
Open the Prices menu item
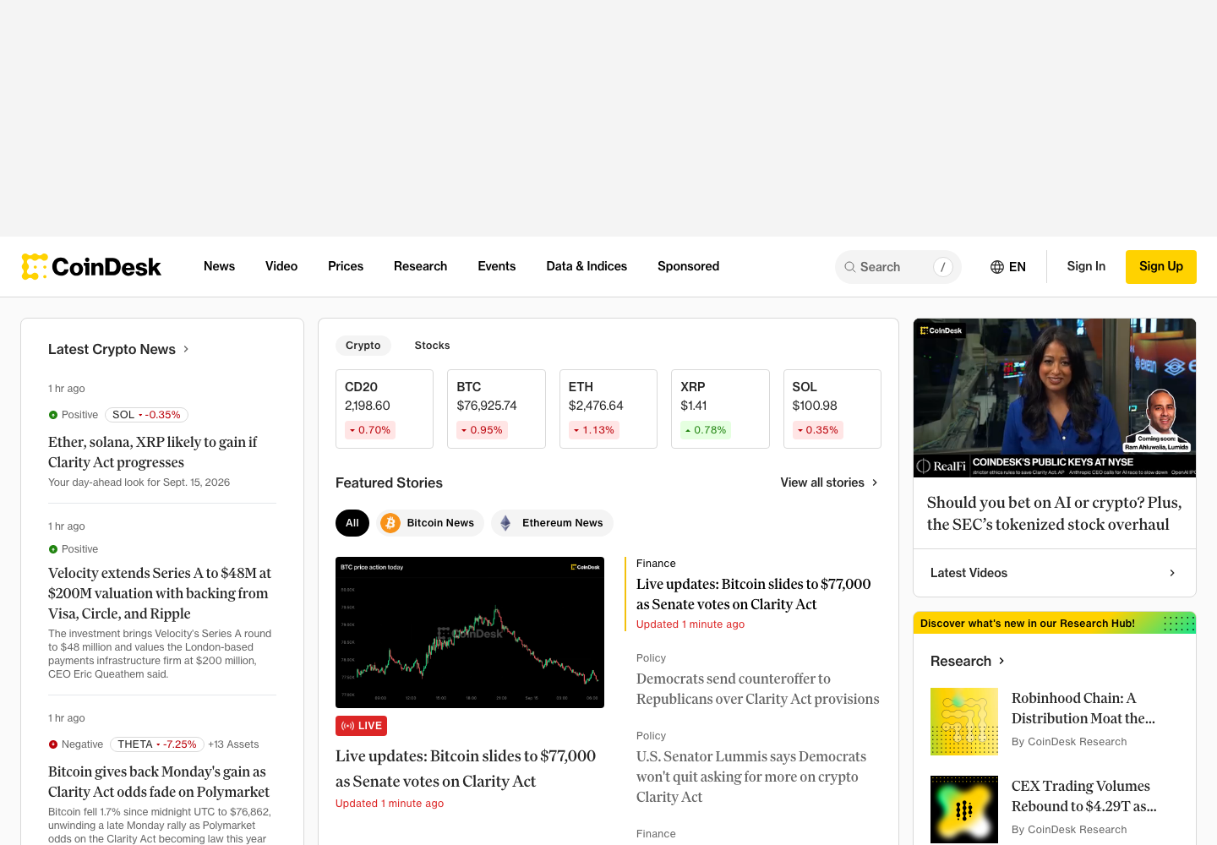point(346,266)
